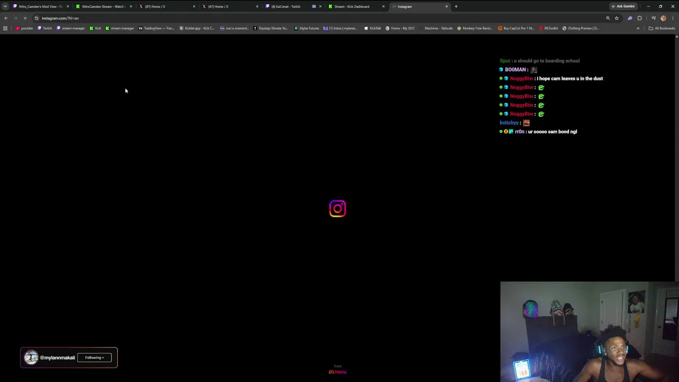The height and width of the screenshot is (382, 679).
Task: Open the Twitch bookmark
Action: tap(45, 28)
